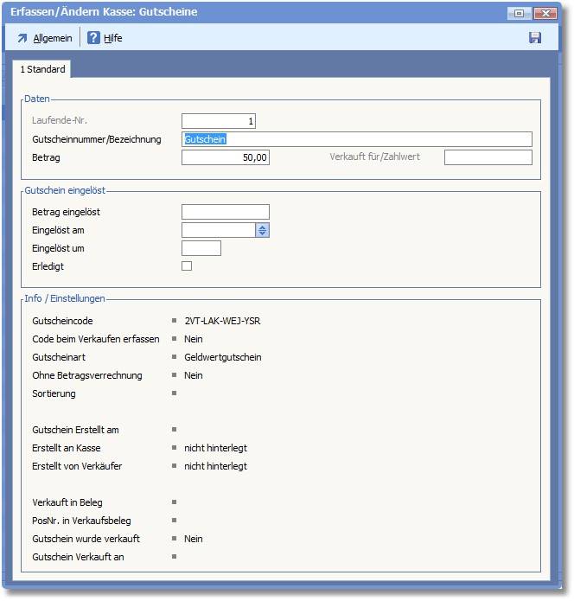Open the Eingelöst am date spinner arrows
Screen dimensions: 574x601
click(x=263, y=230)
